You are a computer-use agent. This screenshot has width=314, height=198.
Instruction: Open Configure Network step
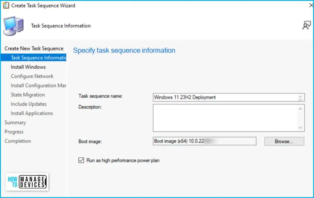pyautogui.click(x=32, y=76)
